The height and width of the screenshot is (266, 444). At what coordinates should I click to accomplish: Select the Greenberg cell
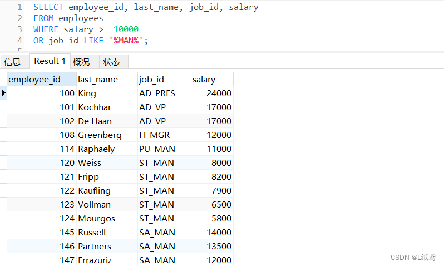107,135
